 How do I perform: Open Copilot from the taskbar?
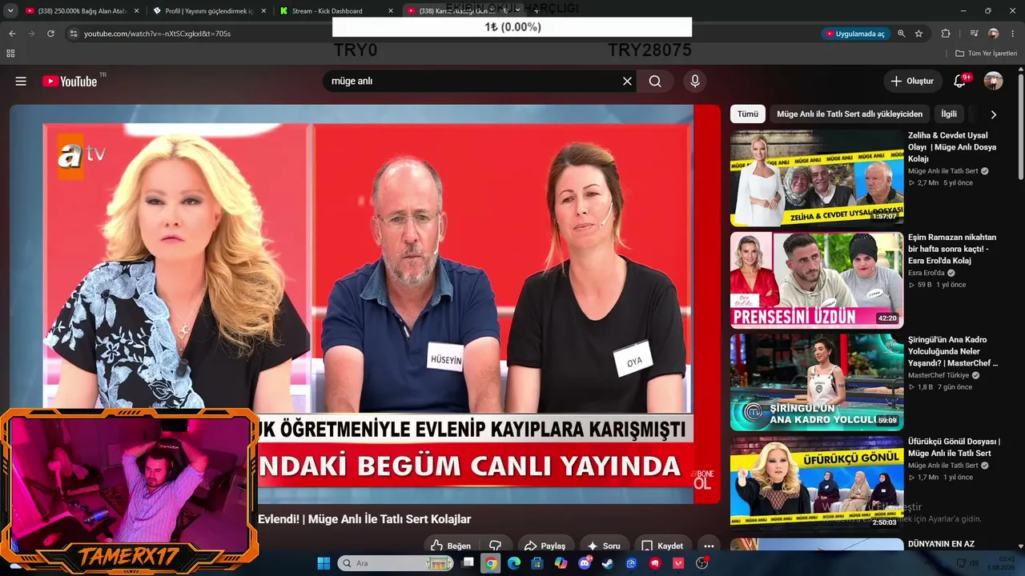(561, 563)
